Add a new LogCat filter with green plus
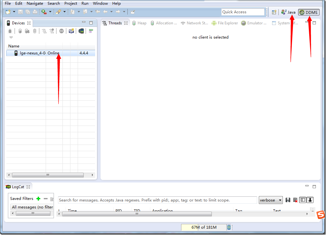Screen dimensions: 326x235 38,199
